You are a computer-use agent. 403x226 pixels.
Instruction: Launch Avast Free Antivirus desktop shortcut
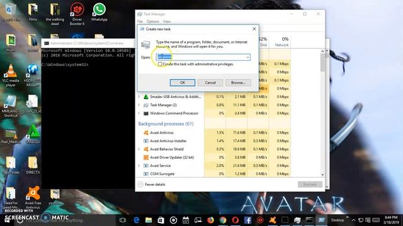pos(33,197)
